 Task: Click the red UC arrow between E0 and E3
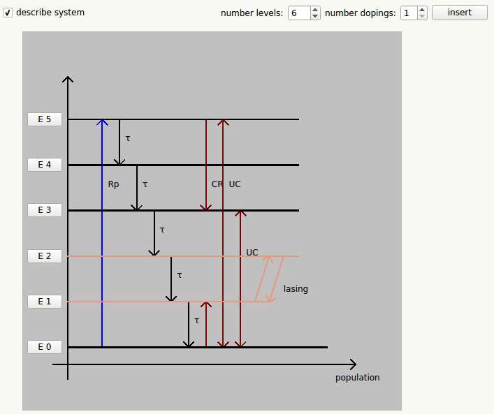tap(240, 279)
